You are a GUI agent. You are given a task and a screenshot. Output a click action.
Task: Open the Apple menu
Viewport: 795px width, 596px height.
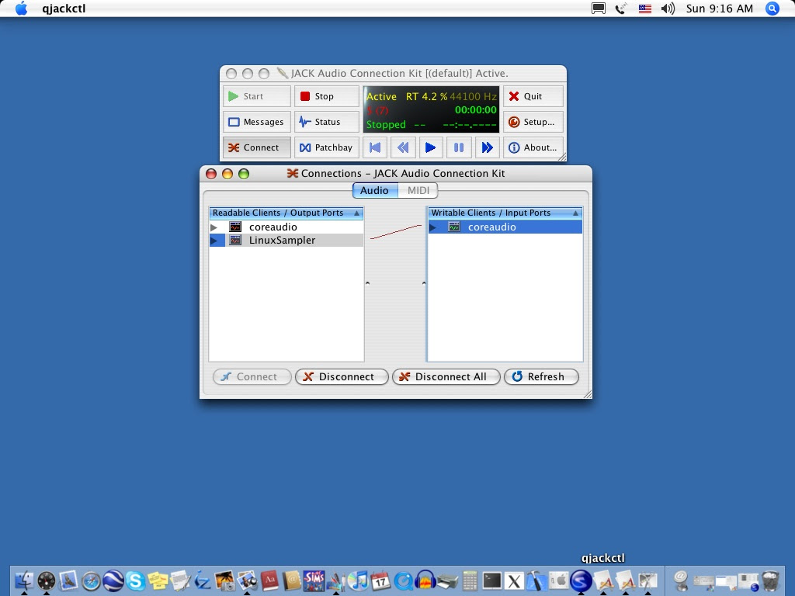coord(21,9)
